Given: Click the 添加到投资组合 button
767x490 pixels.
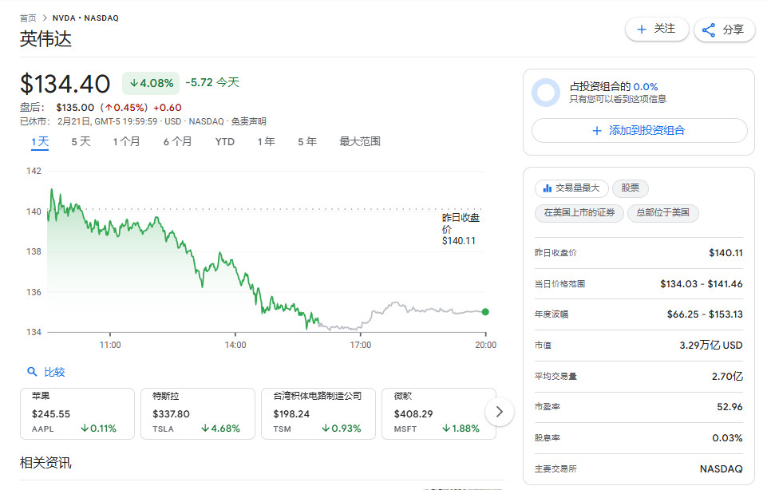Looking at the screenshot, I should click(x=639, y=131).
